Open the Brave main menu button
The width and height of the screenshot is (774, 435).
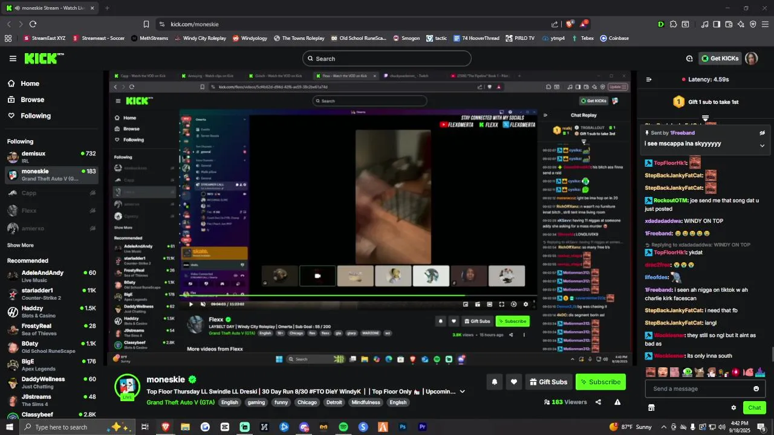[765, 24]
